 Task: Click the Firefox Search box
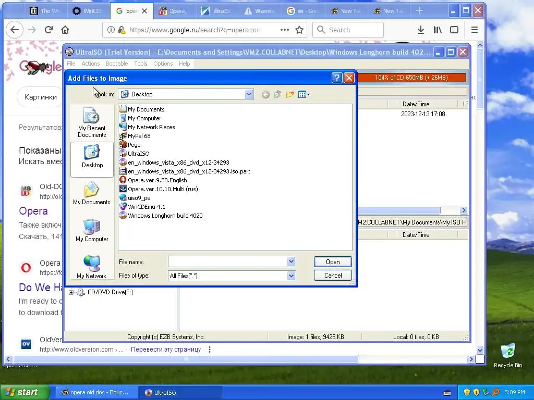[348, 30]
